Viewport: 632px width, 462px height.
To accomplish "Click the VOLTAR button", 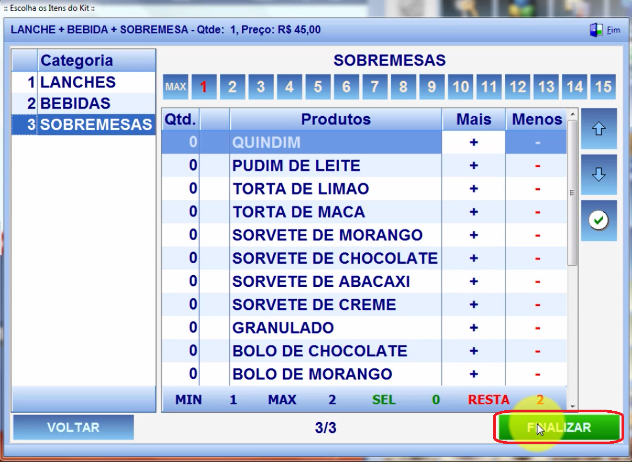I will point(73,427).
